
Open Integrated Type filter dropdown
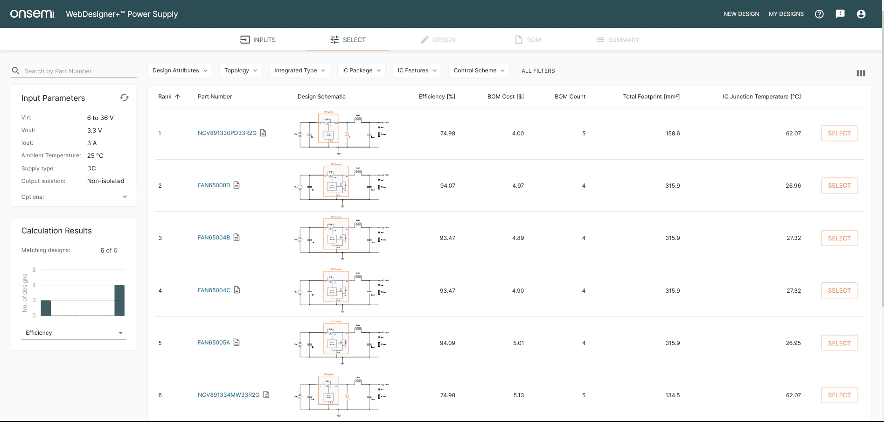point(300,70)
